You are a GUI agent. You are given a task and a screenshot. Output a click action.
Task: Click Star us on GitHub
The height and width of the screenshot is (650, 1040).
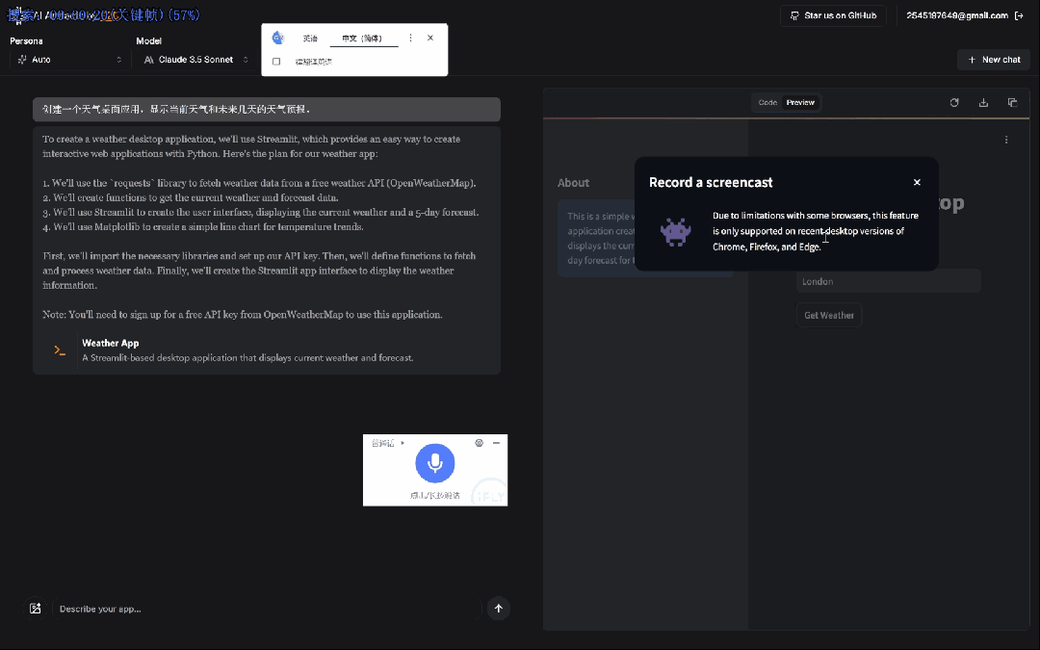(x=832, y=14)
